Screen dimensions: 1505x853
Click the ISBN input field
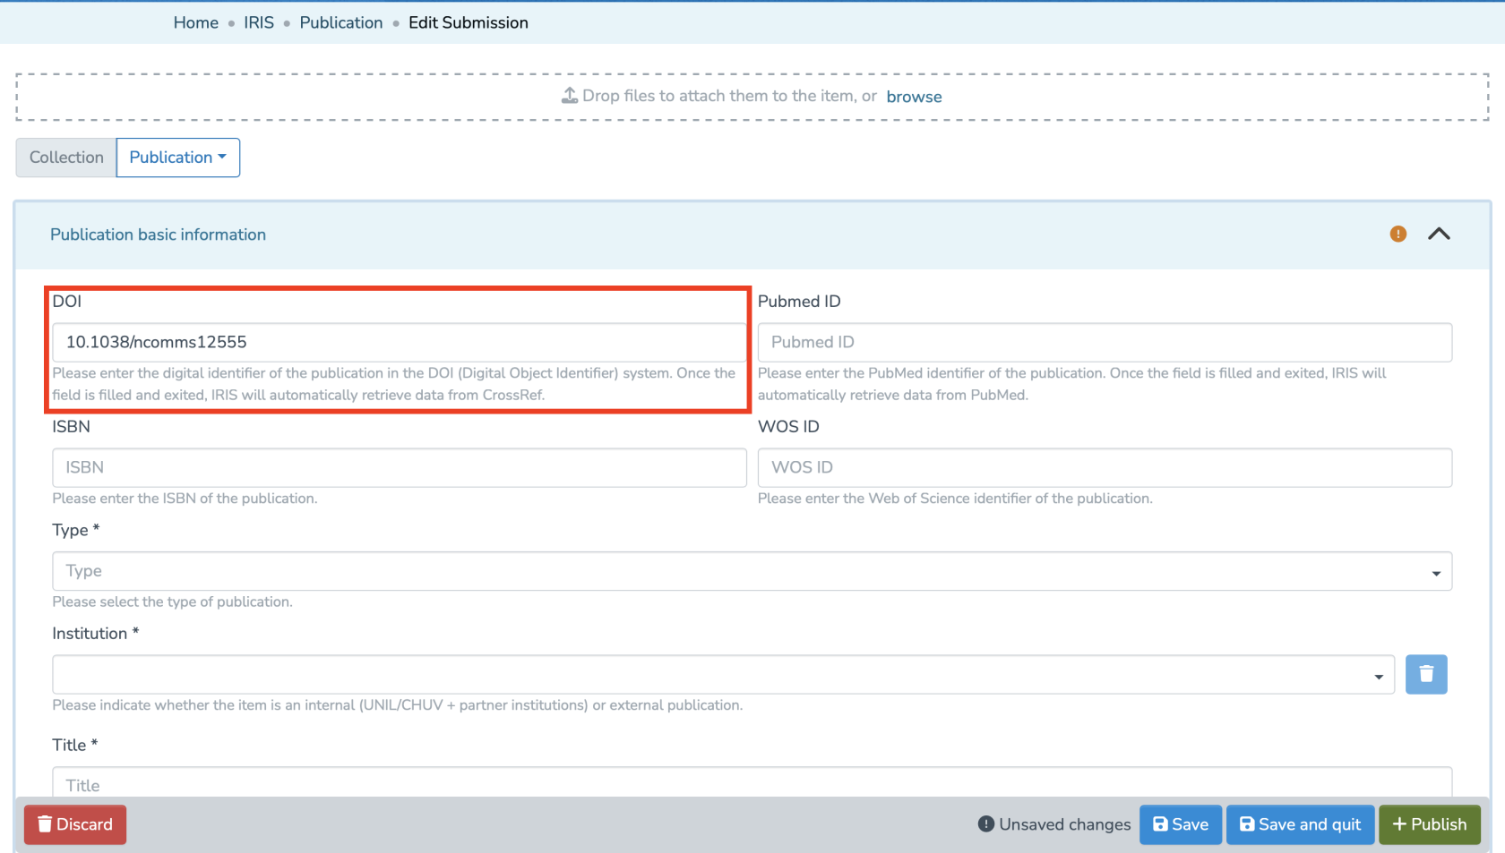[x=399, y=467]
